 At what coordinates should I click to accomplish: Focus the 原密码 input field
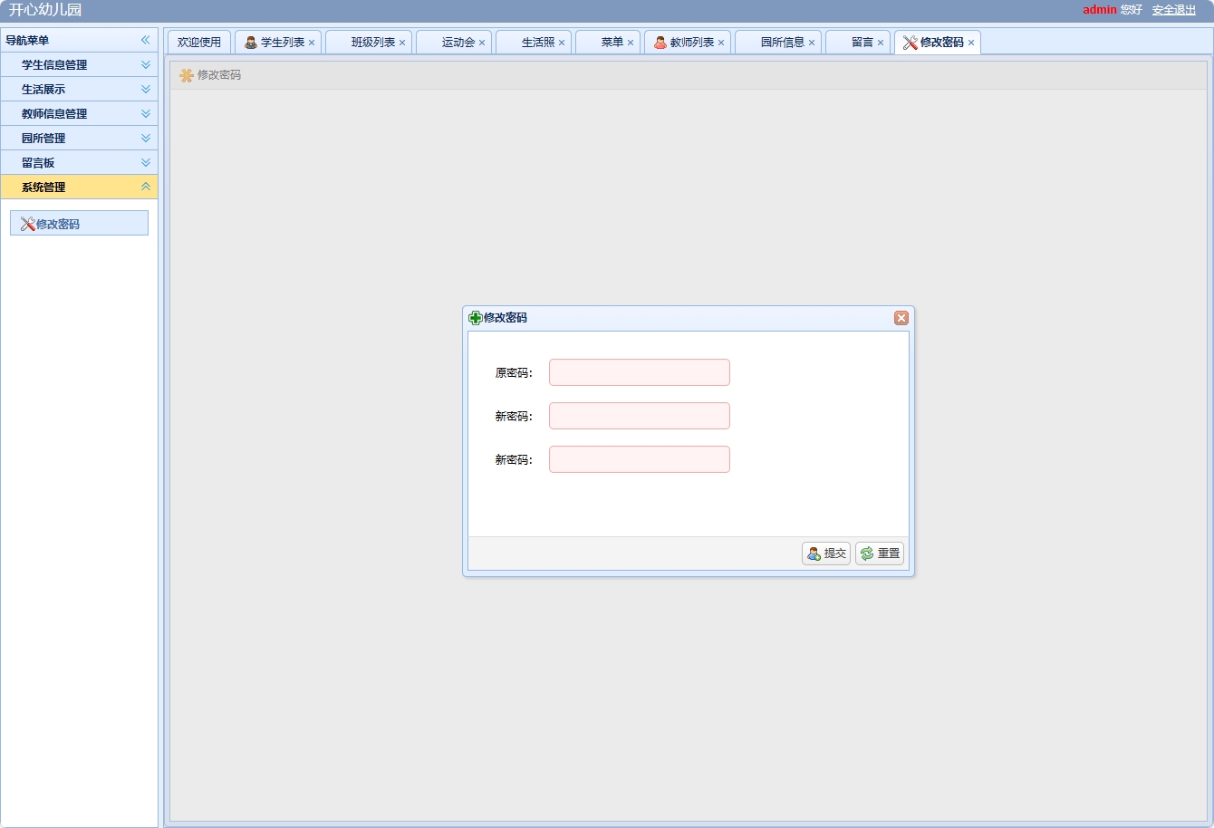[640, 372]
